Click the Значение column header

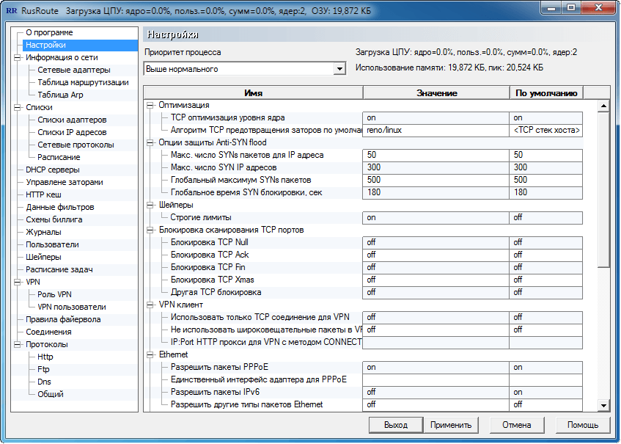(x=436, y=93)
